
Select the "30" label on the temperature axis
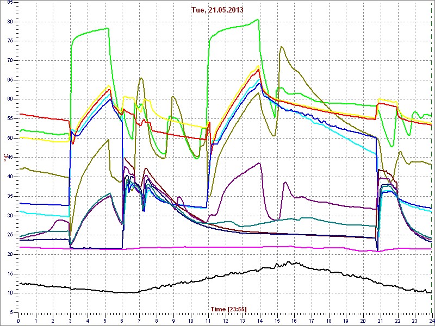(9, 216)
